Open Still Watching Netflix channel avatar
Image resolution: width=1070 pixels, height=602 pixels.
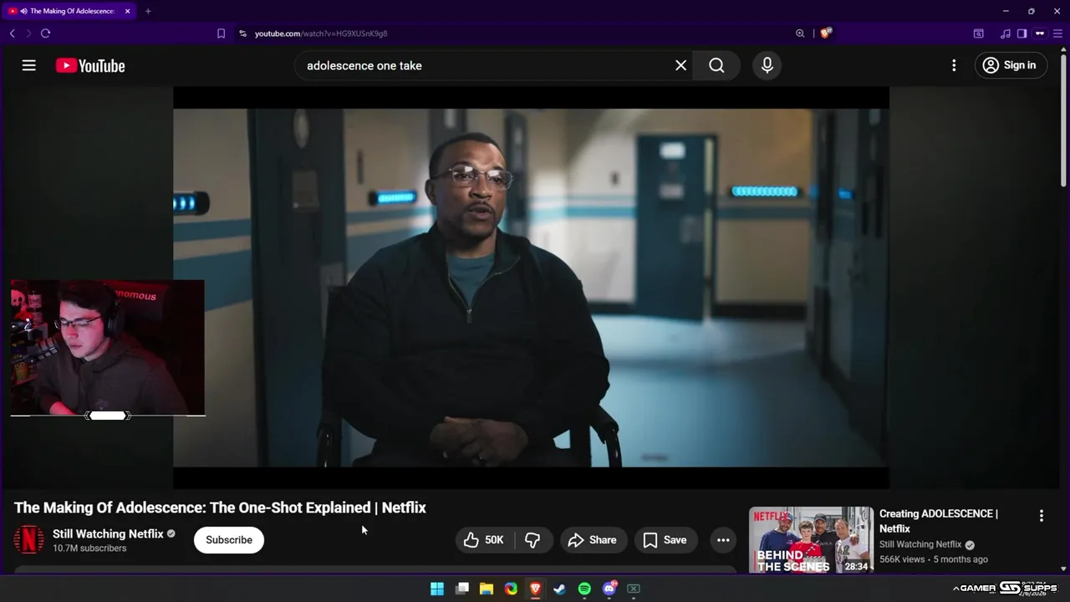(x=29, y=539)
